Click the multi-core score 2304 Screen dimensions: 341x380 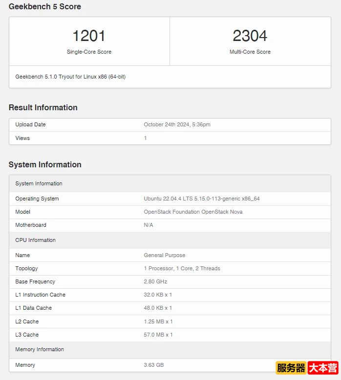click(x=250, y=36)
